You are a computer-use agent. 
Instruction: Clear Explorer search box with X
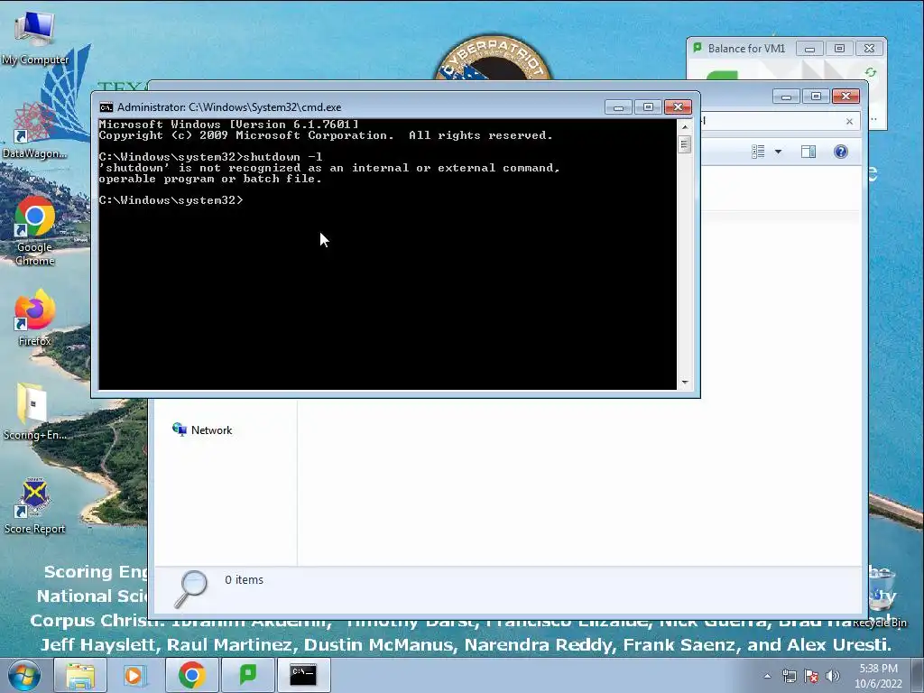point(849,122)
